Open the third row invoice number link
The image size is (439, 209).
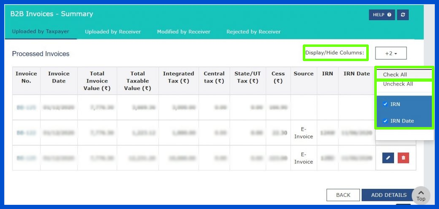[26, 158]
